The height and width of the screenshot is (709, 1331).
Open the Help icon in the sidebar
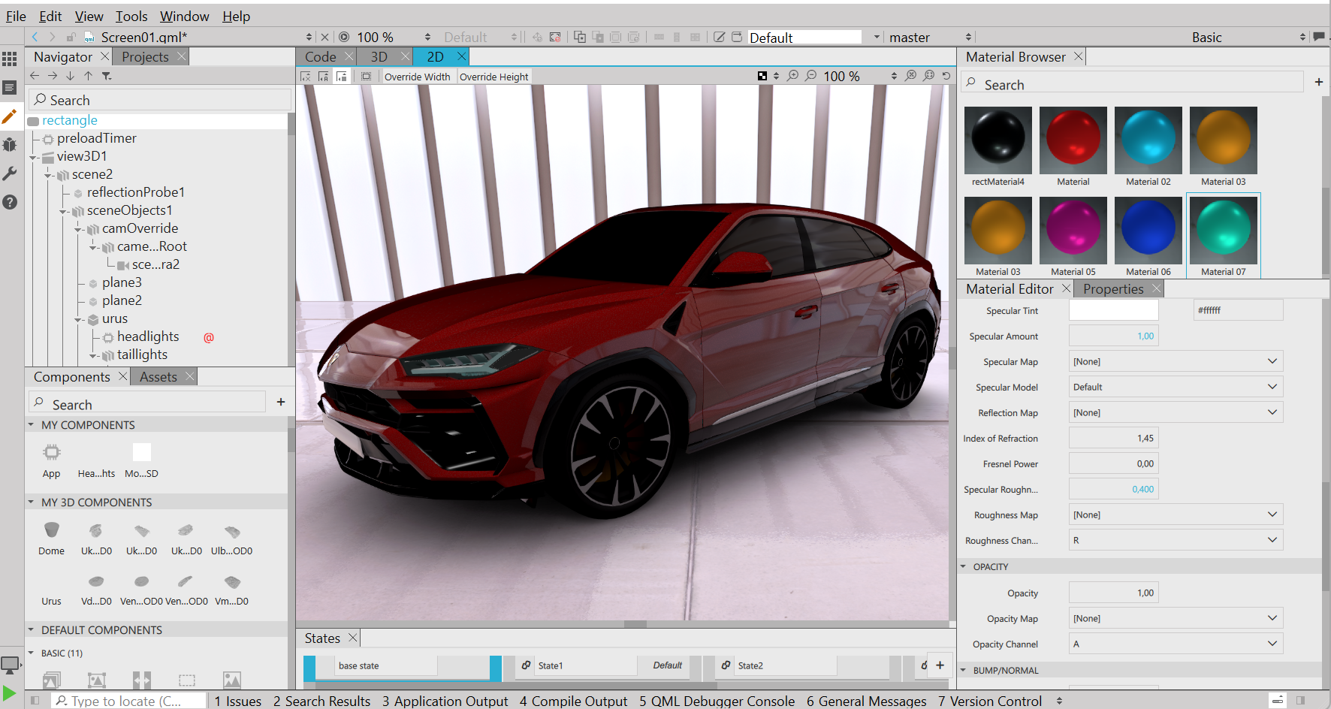click(10, 201)
